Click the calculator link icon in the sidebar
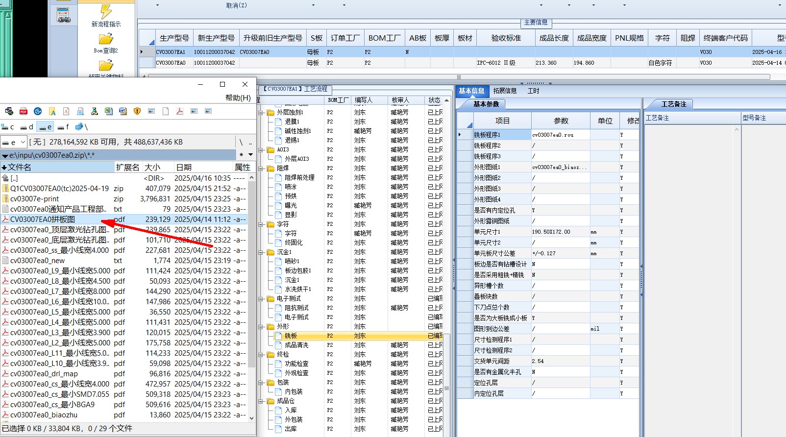This screenshot has height=437, width=786. click(64, 15)
